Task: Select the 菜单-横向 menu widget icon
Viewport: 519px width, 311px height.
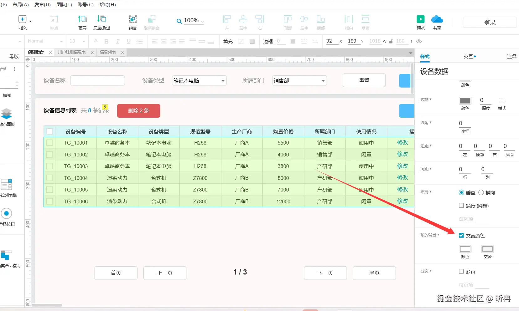Action: tap(6, 255)
